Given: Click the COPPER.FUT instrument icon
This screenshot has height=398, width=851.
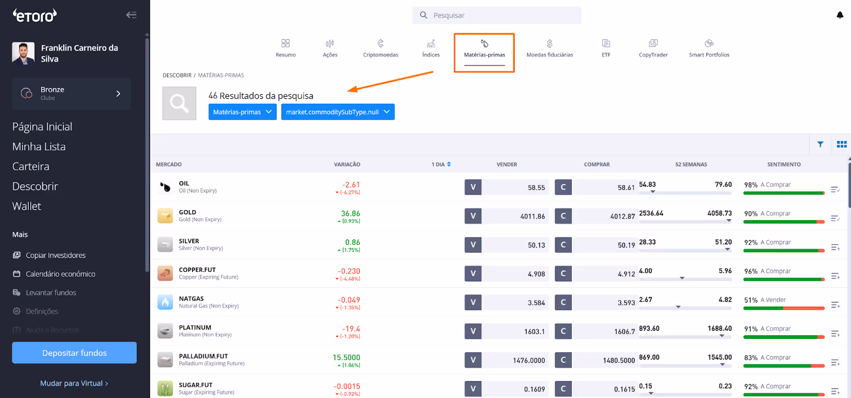Looking at the screenshot, I should point(165,273).
